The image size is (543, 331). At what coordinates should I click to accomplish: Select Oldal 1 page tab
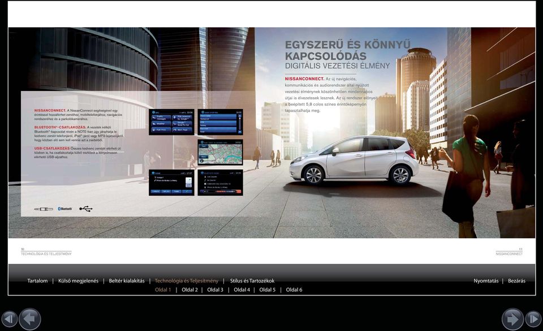163,290
